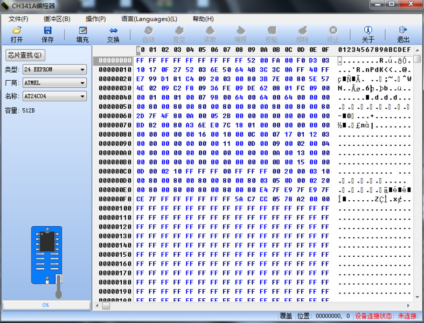Open the 缓冲区(B) menu
The height and width of the screenshot is (323, 424).
[x=57, y=19]
